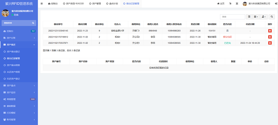Click the icon beside 打印模板 in sidebar
This screenshot has width=278, height=125.
[5, 113]
